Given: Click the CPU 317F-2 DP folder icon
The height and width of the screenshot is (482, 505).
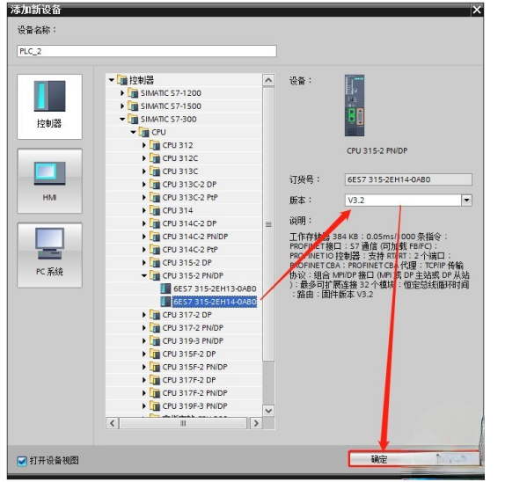Looking at the screenshot, I should pos(155,380).
